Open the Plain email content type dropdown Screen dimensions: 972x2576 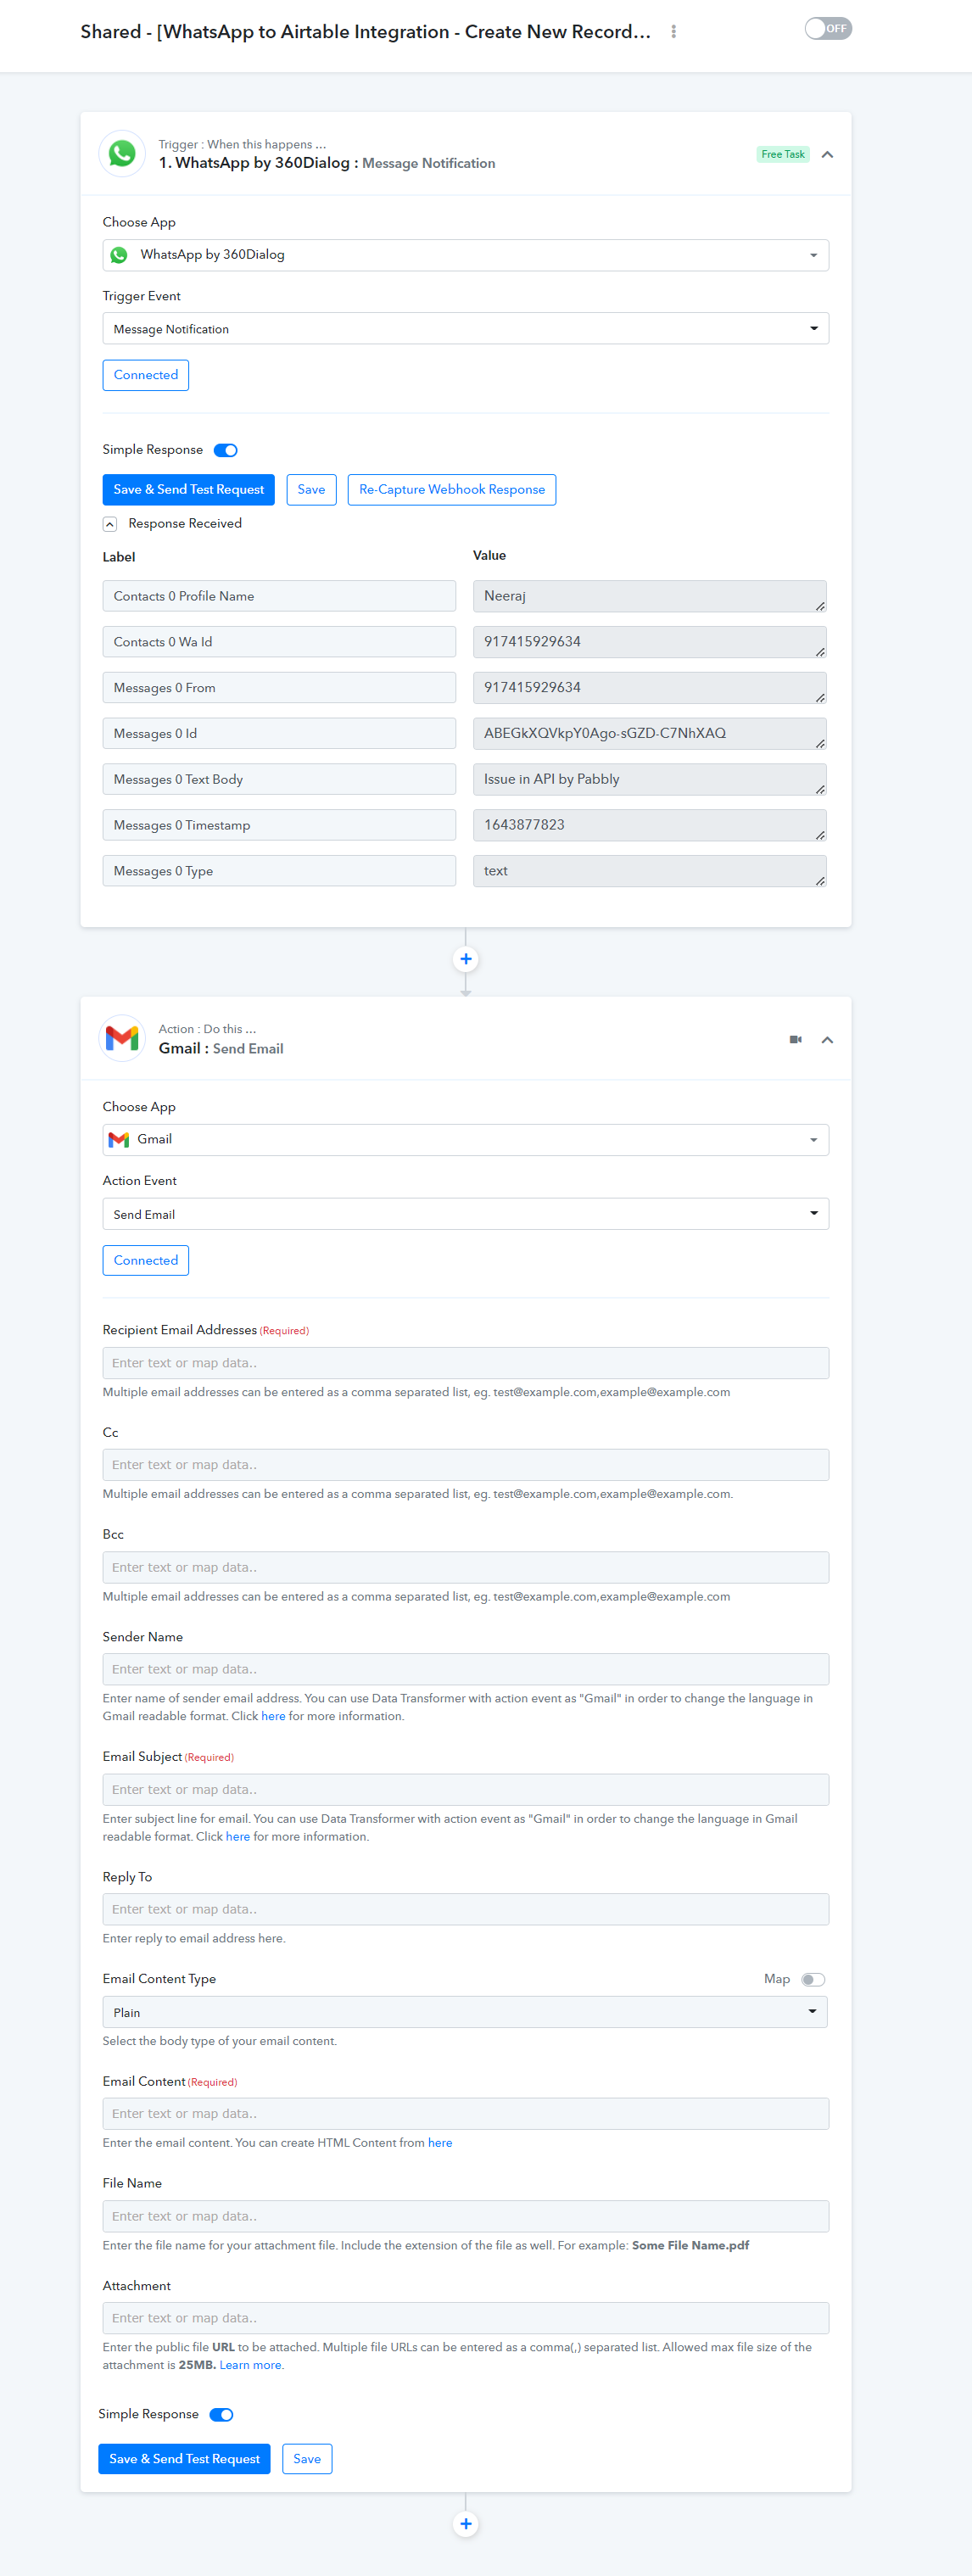pyautogui.click(x=465, y=2012)
